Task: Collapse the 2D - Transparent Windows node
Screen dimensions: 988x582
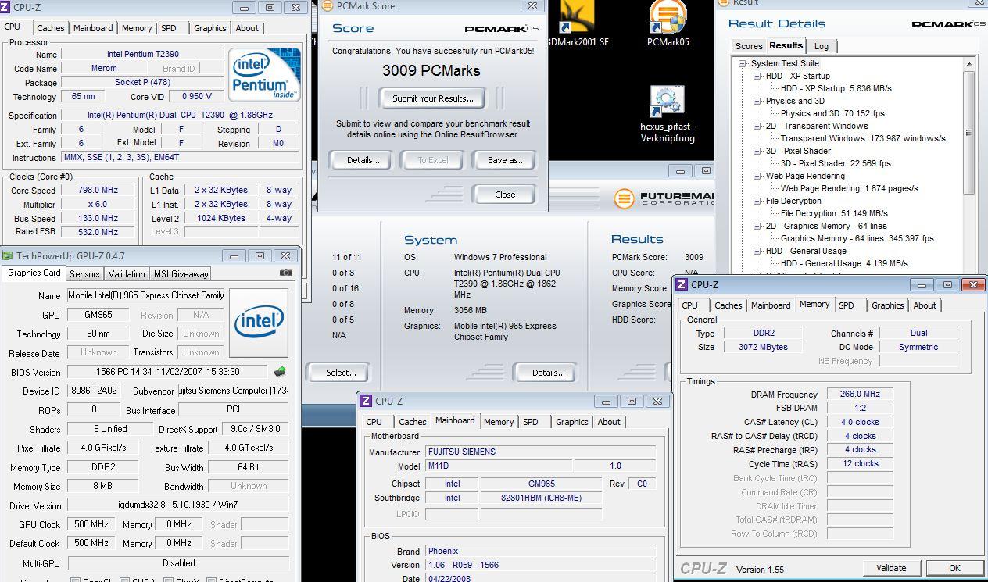Action: (757, 126)
